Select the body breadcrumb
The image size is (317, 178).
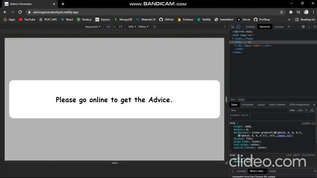[241, 99]
